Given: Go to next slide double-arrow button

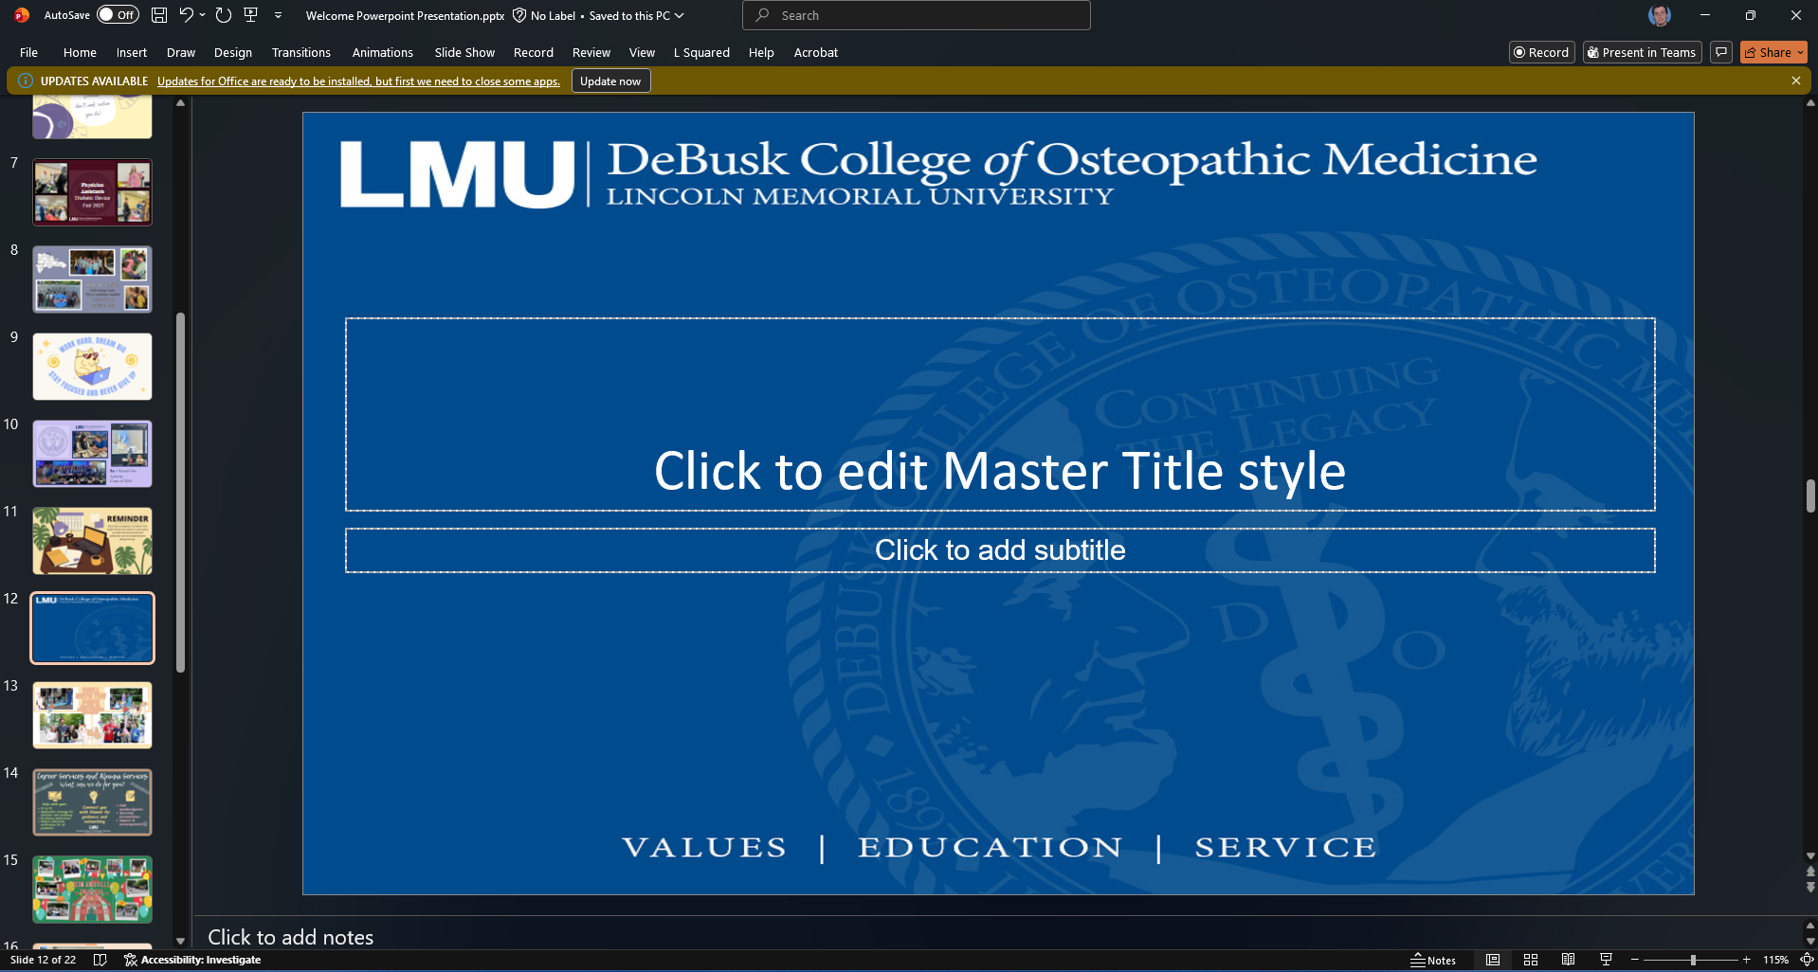Looking at the screenshot, I should point(1810,888).
